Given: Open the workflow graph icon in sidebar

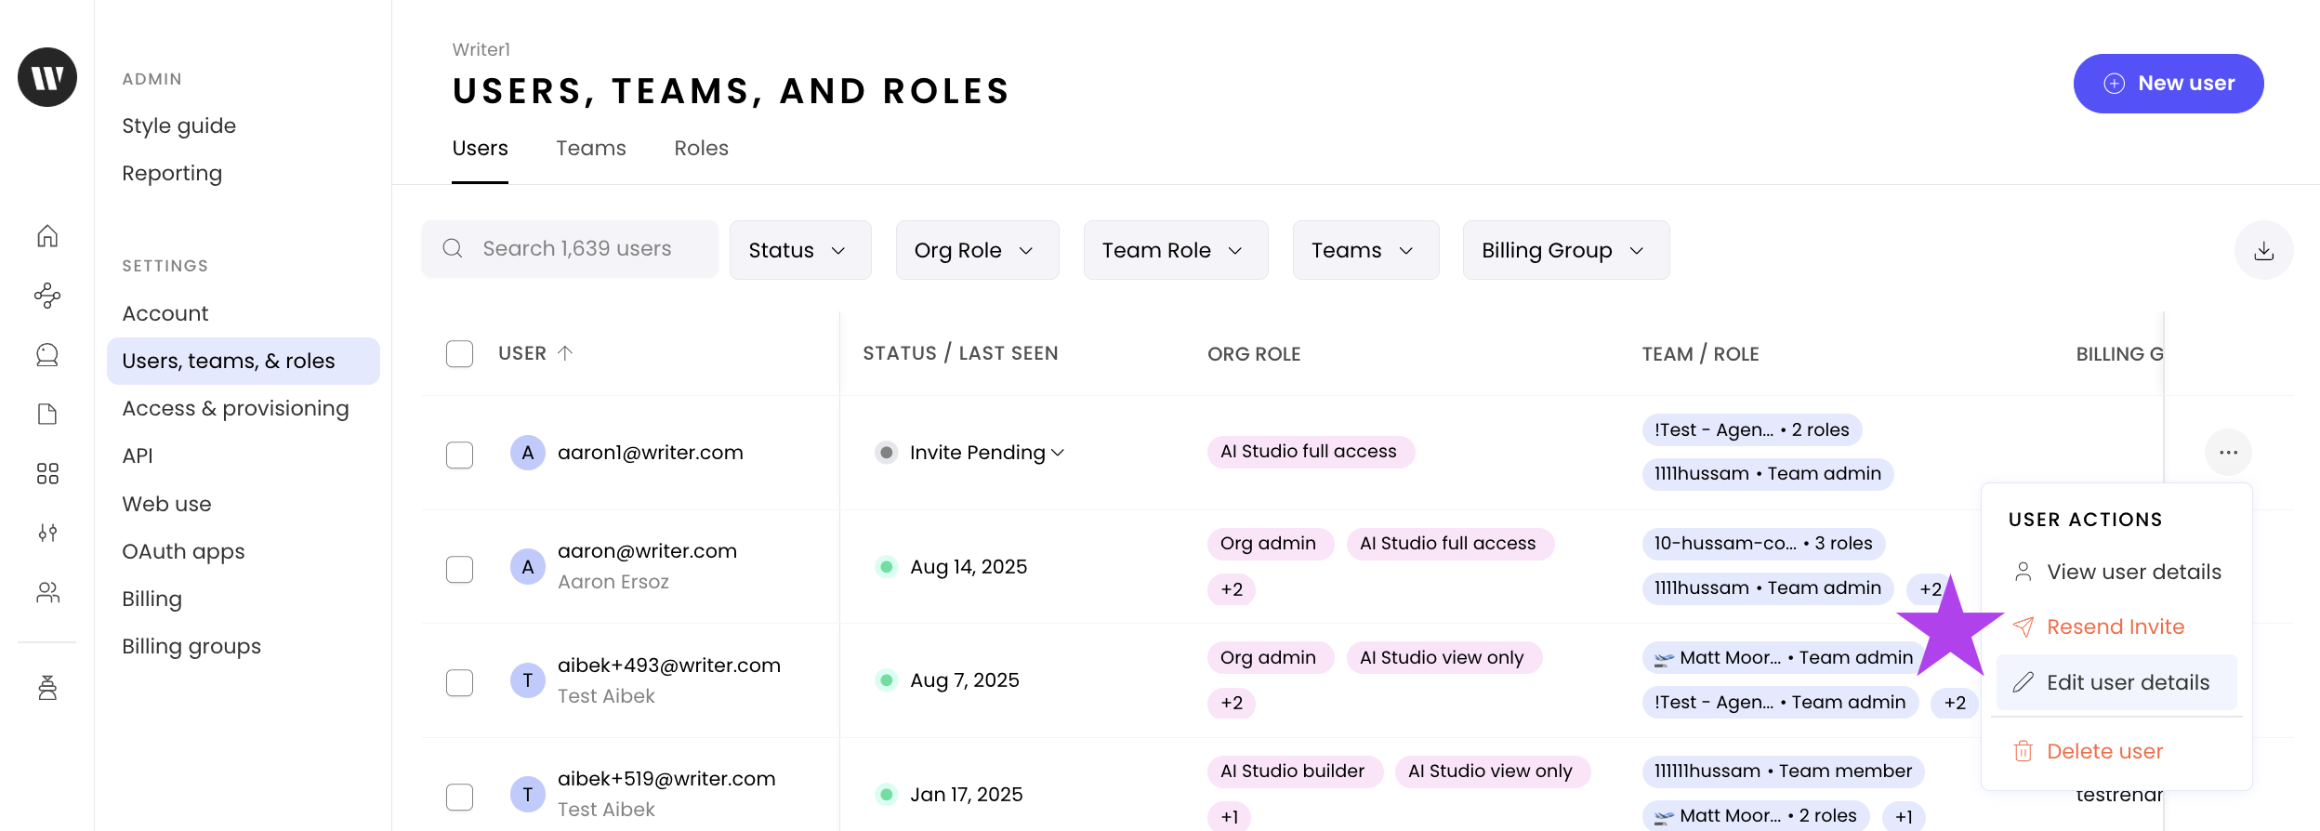Looking at the screenshot, I should coord(47,296).
